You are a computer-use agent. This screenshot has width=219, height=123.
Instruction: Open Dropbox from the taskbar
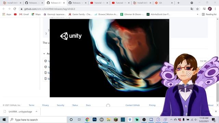pyautogui.click(x=130, y=120)
